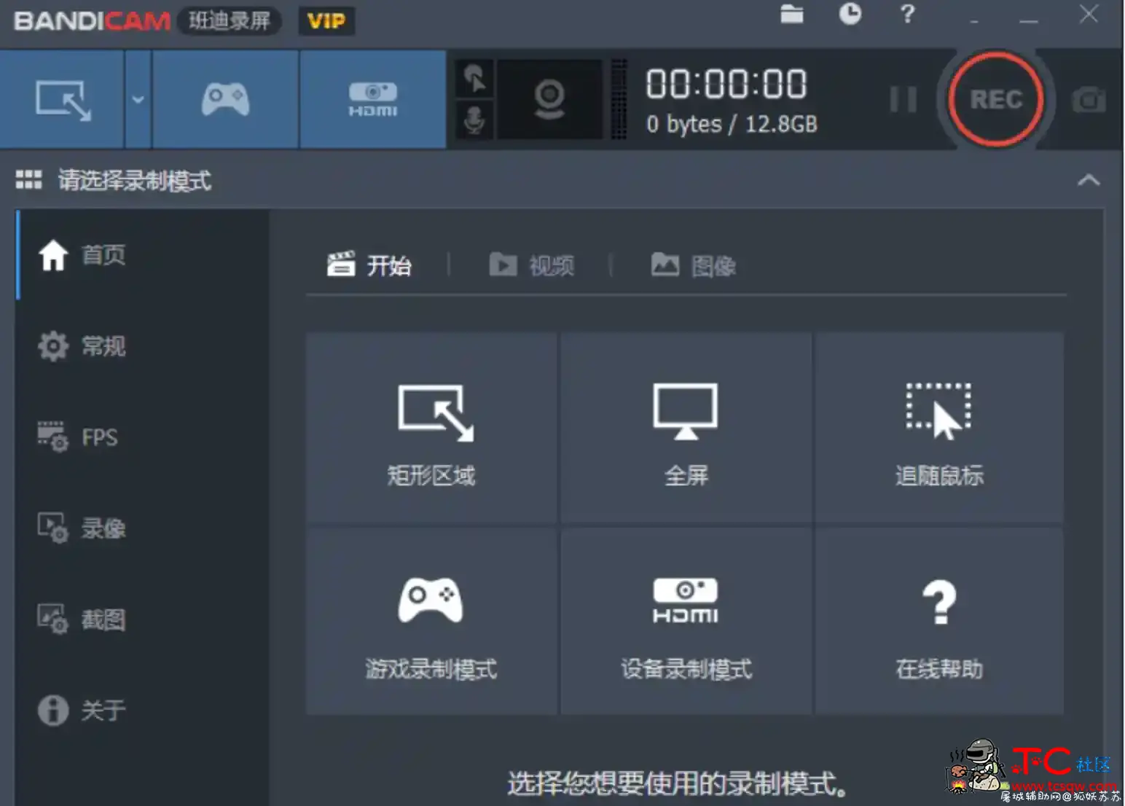This screenshot has width=1125, height=806.
Task: Click the BANDICAM logo
Action: click(92, 20)
